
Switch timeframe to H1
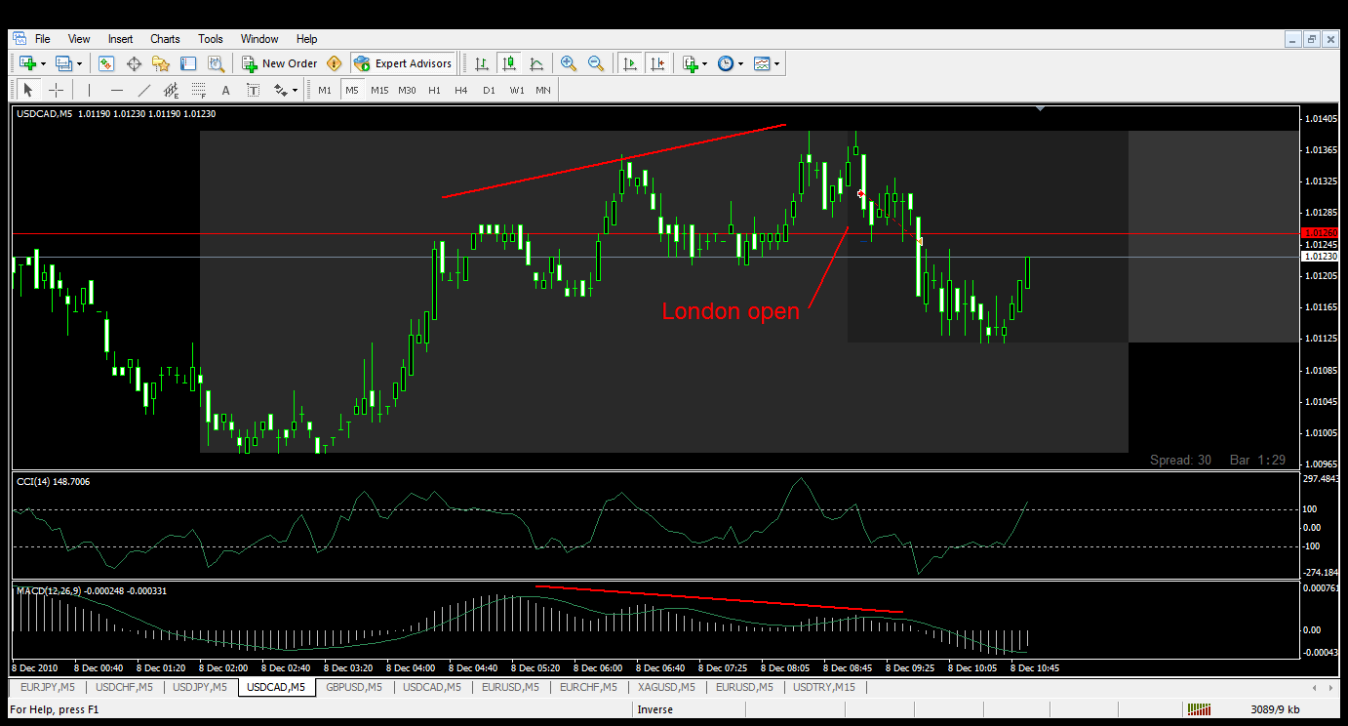(x=434, y=90)
